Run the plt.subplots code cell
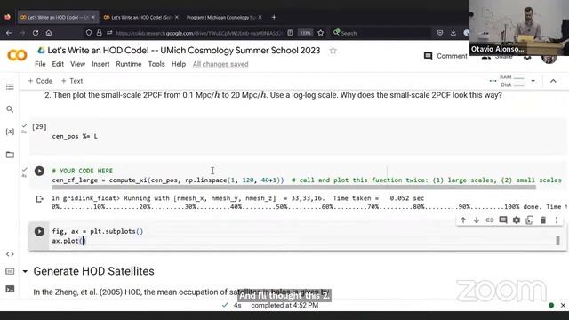 (x=39, y=231)
